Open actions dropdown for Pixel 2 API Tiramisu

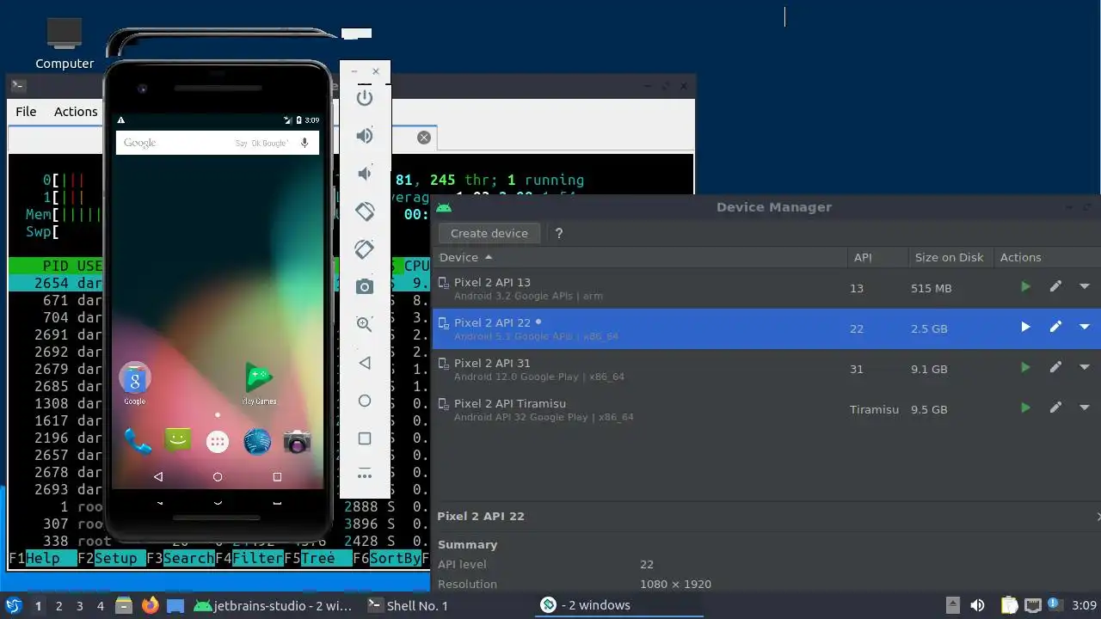[x=1085, y=408]
